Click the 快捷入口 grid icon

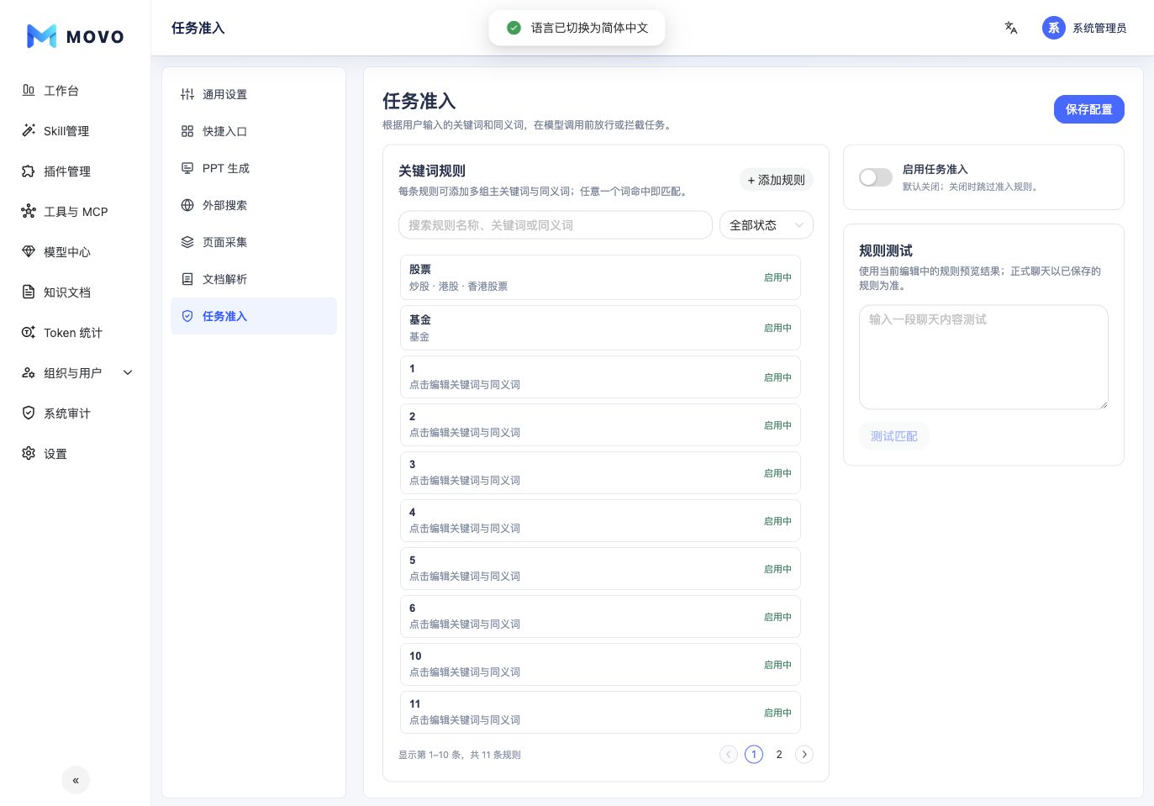[187, 131]
